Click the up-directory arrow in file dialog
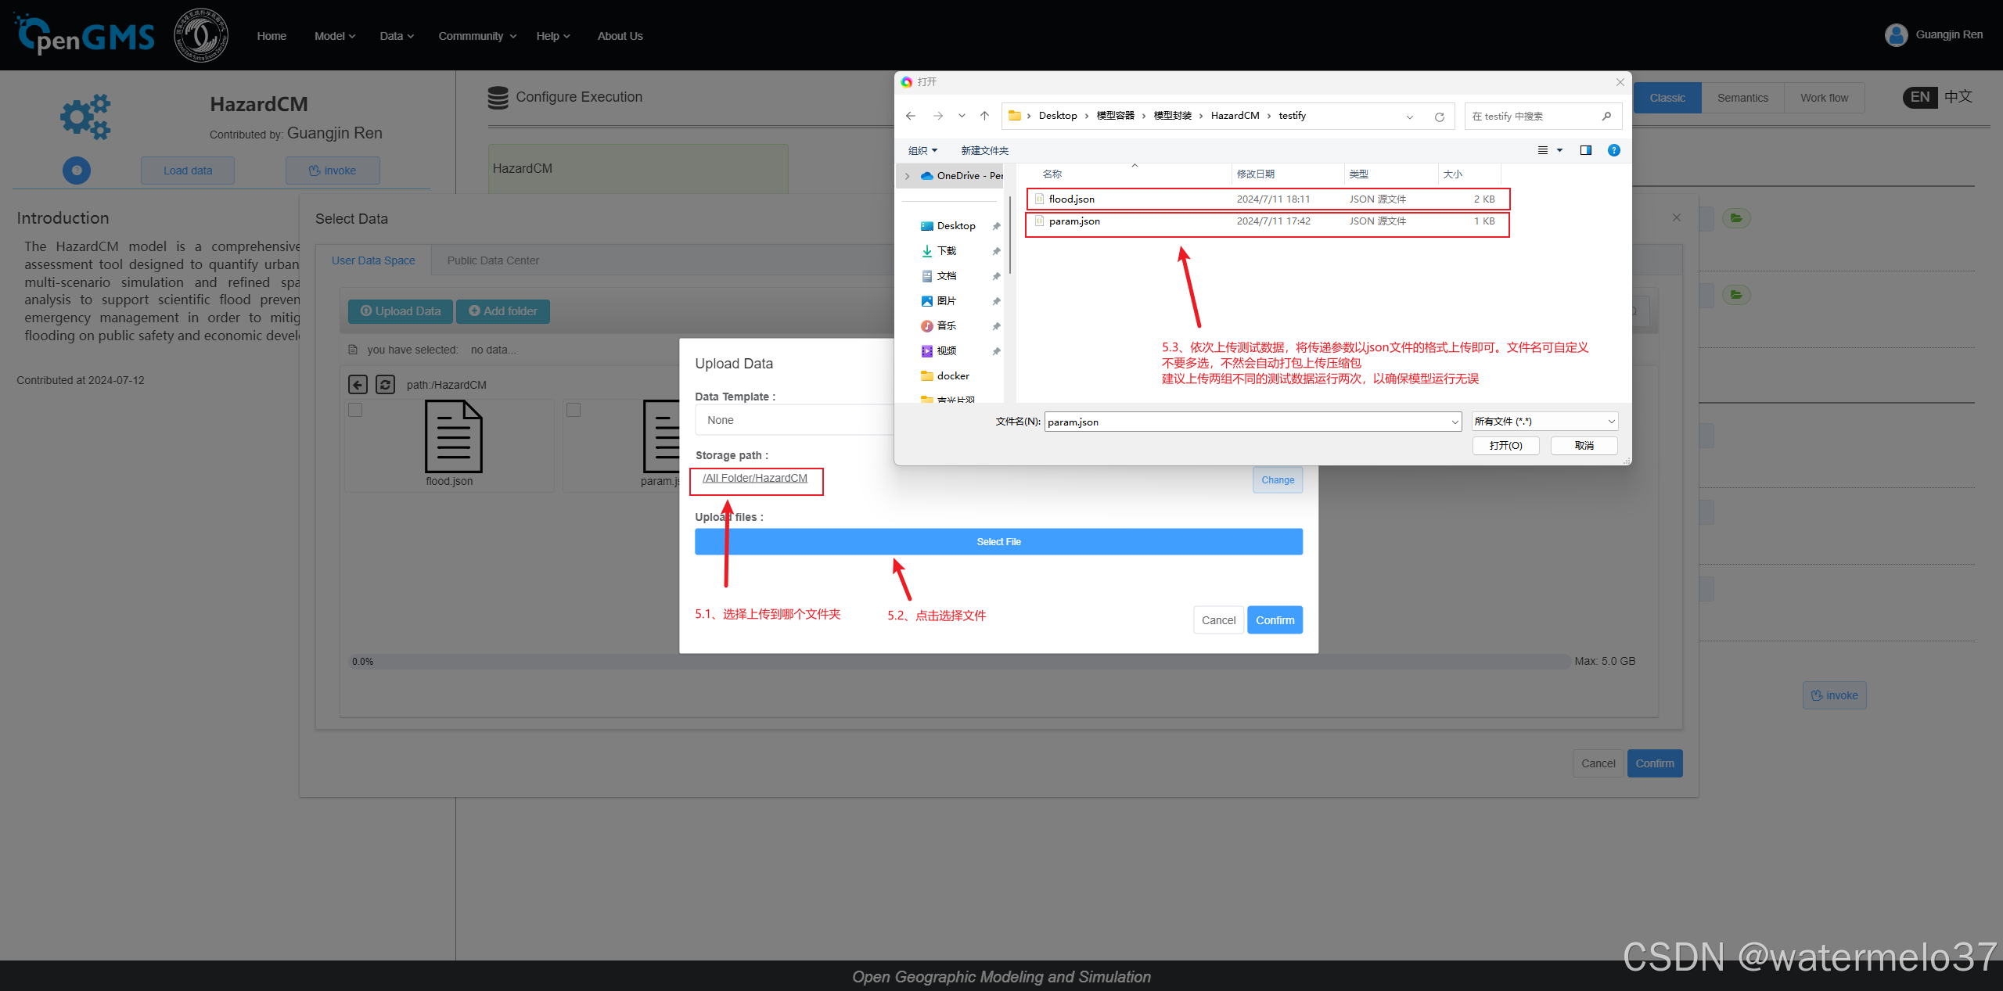 [984, 116]
